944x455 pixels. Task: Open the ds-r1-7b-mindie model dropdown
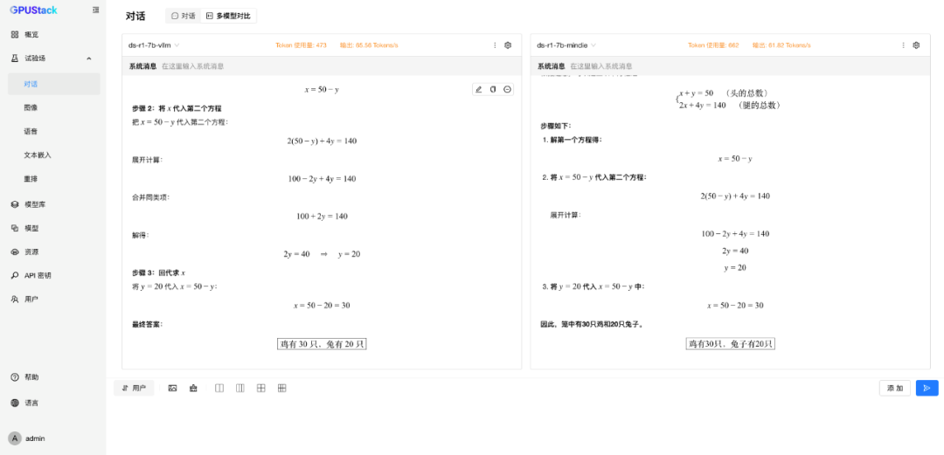(x=566, y=45)
